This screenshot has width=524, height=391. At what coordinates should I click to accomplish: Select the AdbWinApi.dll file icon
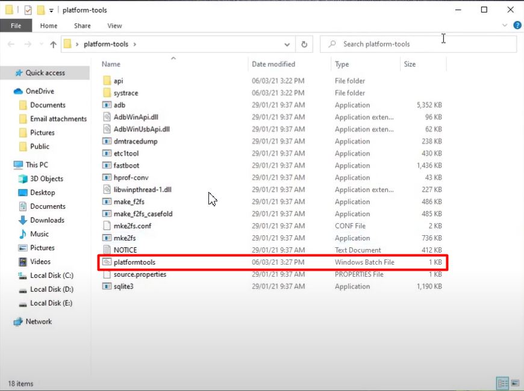[x=107, y=117]
